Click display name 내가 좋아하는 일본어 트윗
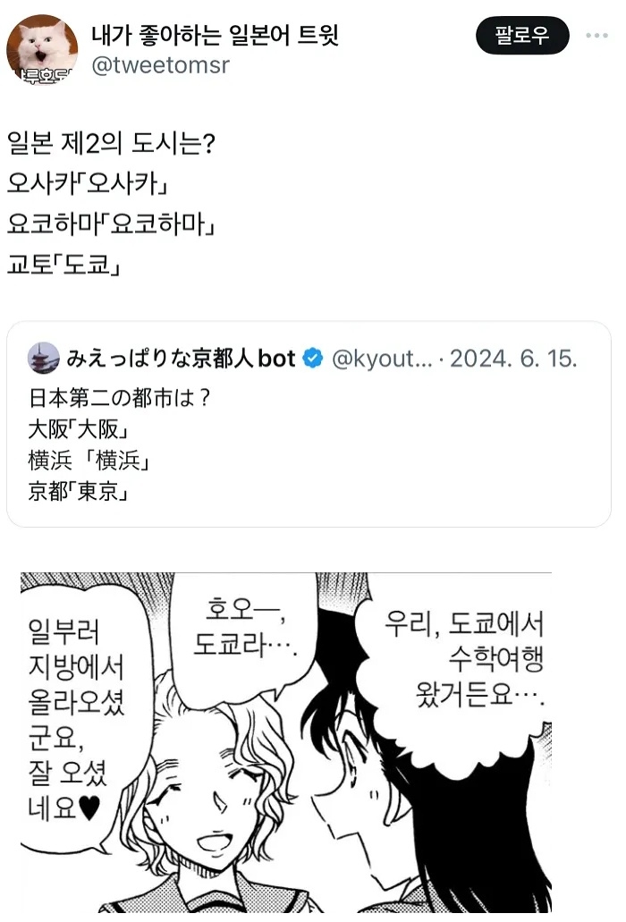Viewport: 626px width, 922px height. pos(216,35)
